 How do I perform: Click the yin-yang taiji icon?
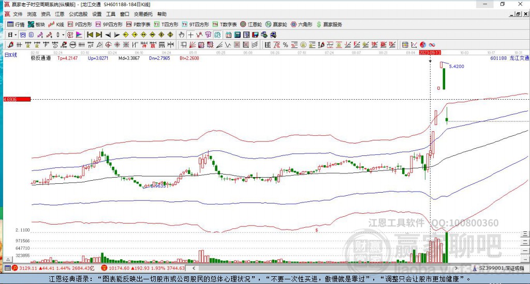click(422, 45)
